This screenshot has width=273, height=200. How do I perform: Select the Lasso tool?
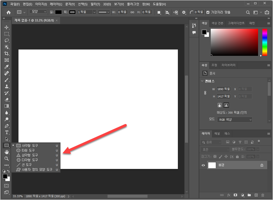tap(7, 40)
